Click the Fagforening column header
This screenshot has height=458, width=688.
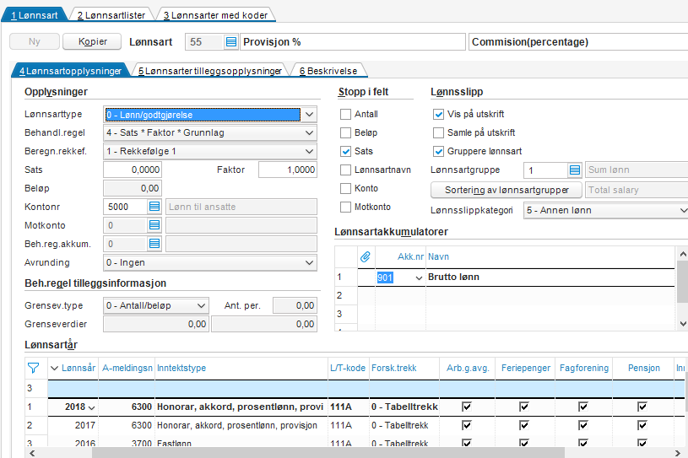(584, 368)
